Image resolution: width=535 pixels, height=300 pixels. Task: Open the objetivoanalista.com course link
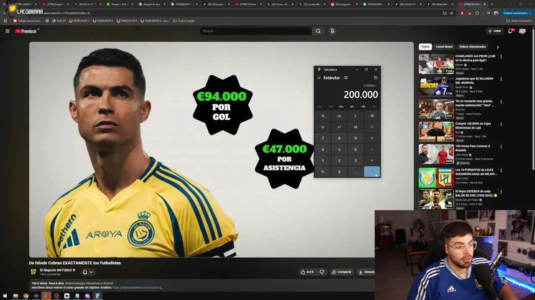pyautogui.click(x=137, y=287)
